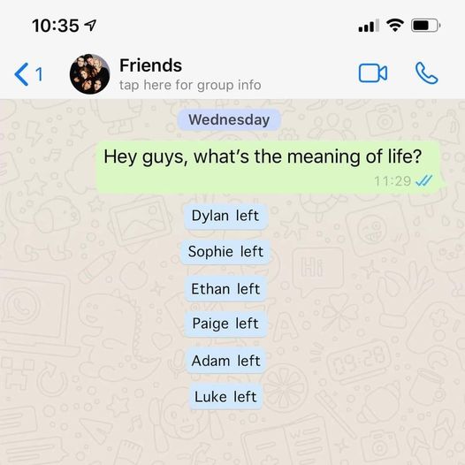Tap the Sophie left notification
The image size is (465, 465).
click(225, 252)
